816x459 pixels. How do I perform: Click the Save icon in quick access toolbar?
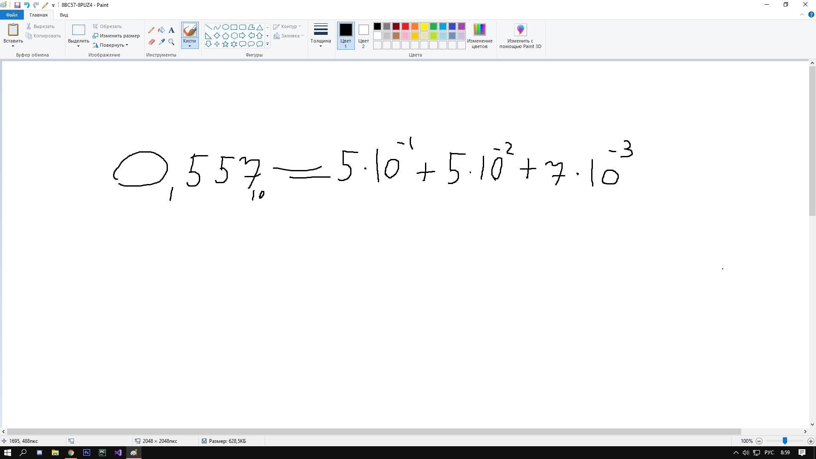pyautogui.click(x=17, y=5)
